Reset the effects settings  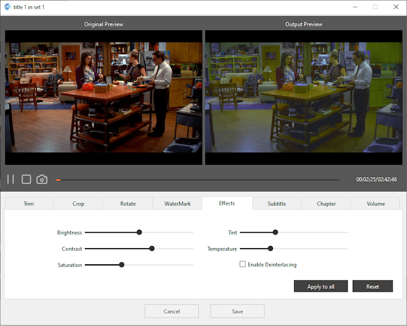tap(373, 286)
